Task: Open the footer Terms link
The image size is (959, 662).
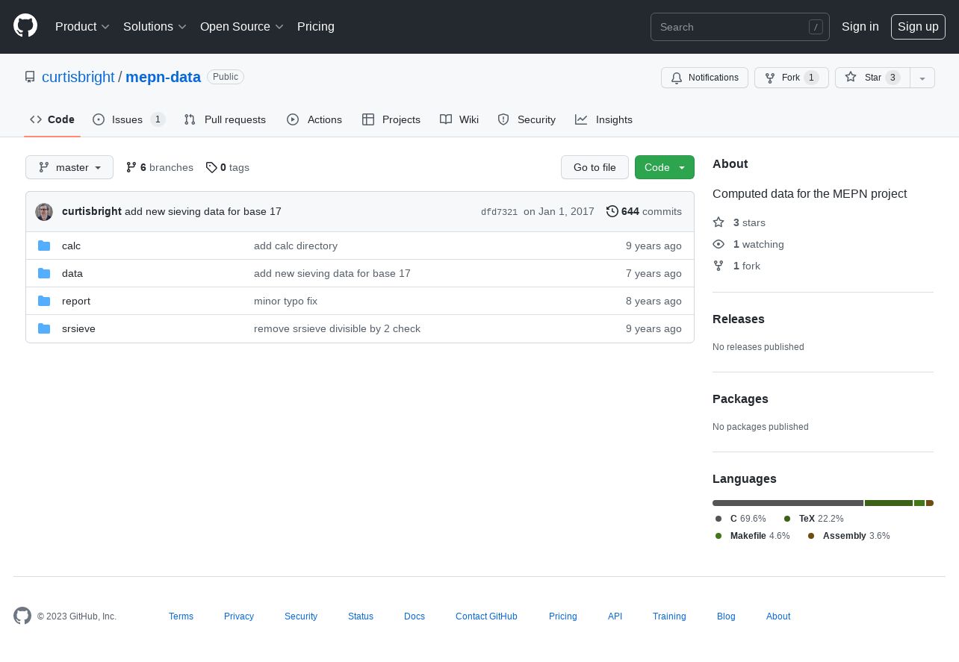Action: (181, 616)
